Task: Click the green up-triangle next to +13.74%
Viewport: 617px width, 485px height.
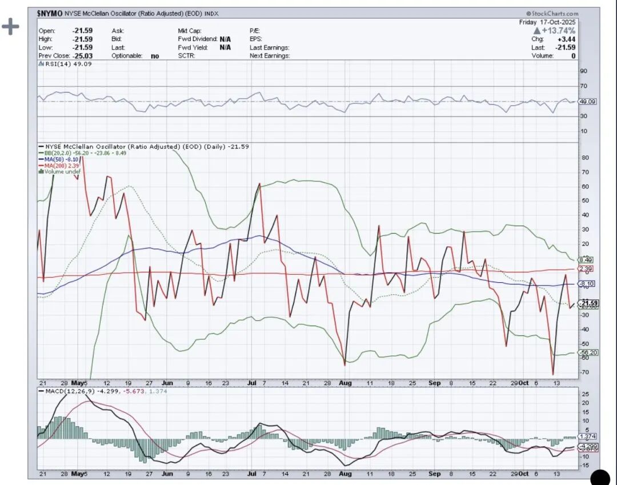Action: point(537,31)
